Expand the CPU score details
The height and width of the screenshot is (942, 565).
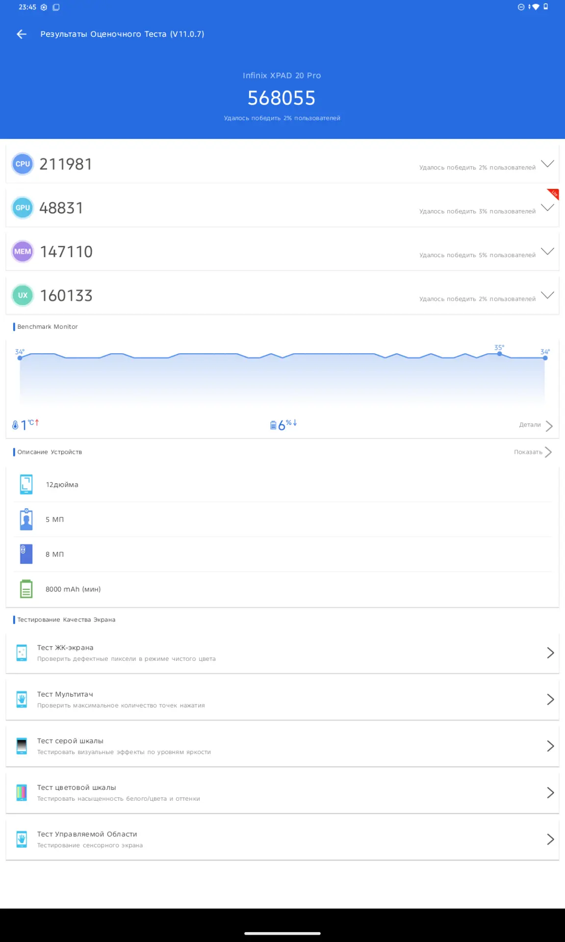tap(547, 163)
